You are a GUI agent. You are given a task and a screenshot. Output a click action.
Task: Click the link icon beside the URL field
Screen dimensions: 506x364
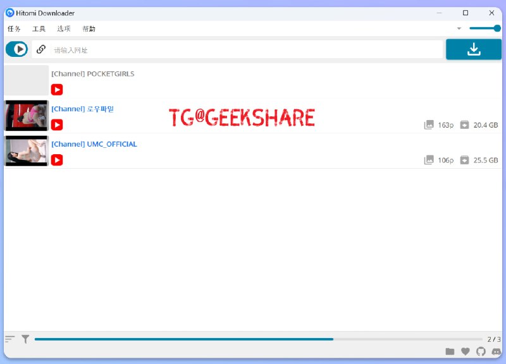[41, 49]
